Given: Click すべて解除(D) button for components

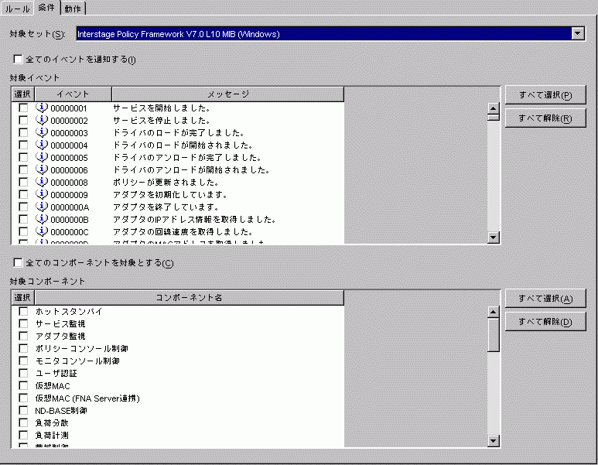Looking at the screenshot, I should (545, 322).
